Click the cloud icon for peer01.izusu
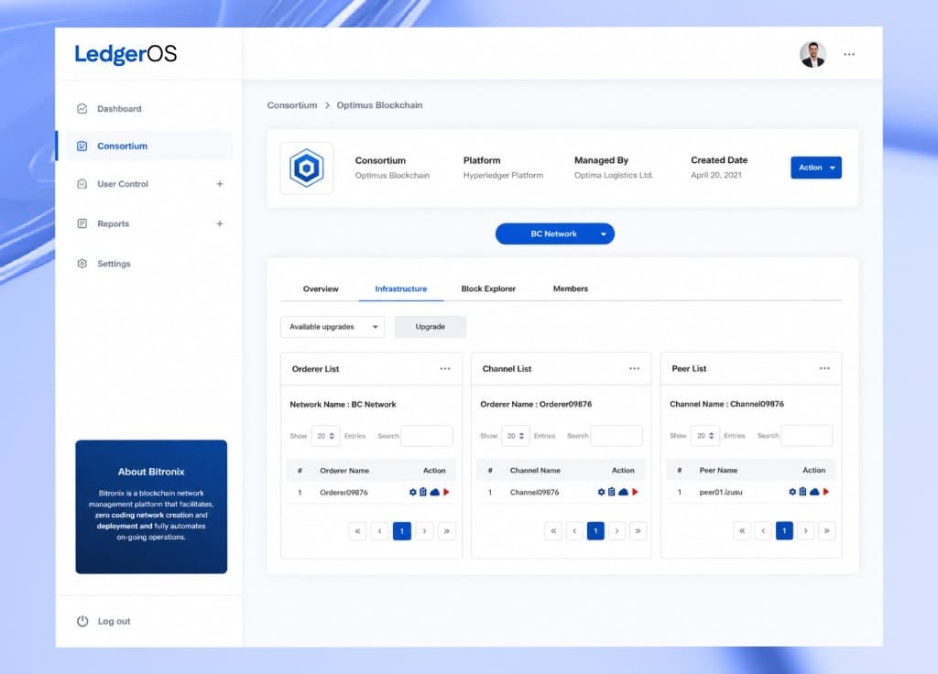The width and height of the screenshot is (938, 674). coord(814,492)
